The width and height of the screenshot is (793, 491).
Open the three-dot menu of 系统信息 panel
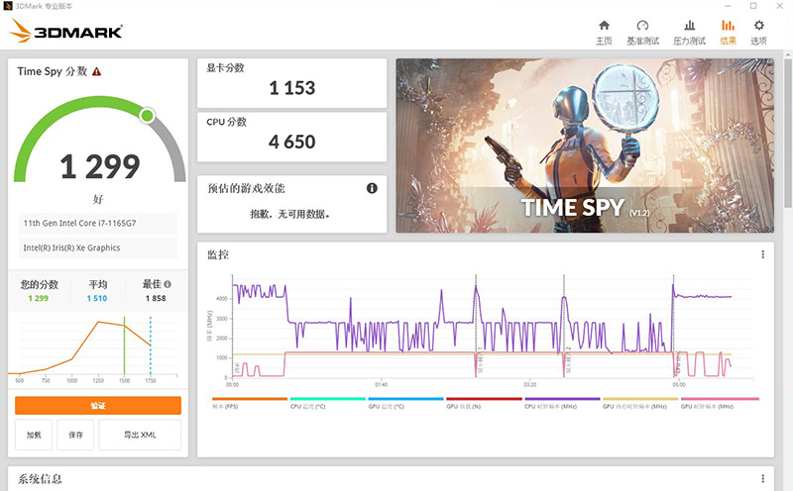point(762,478)
